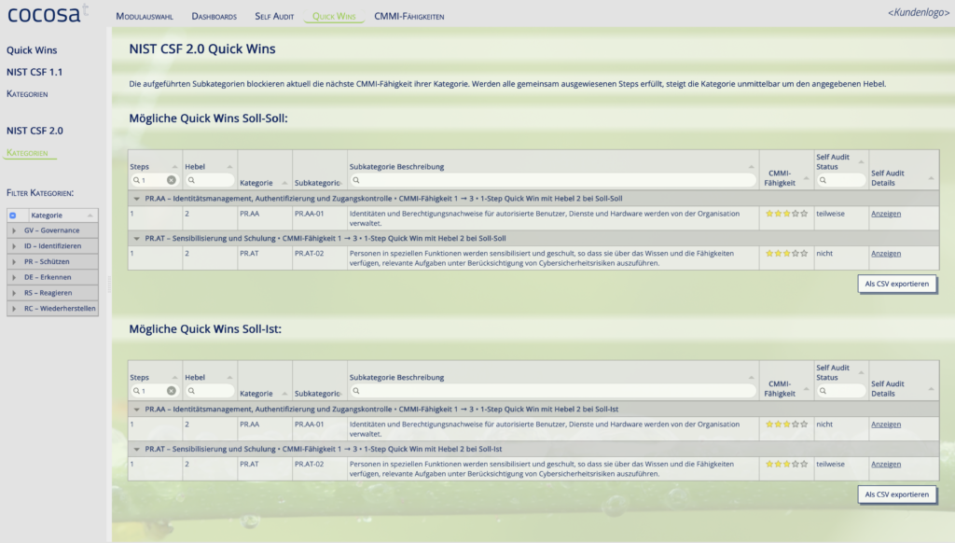Click Self Audit Status filter in Soll-Ist table

click(x=840, y=391)
